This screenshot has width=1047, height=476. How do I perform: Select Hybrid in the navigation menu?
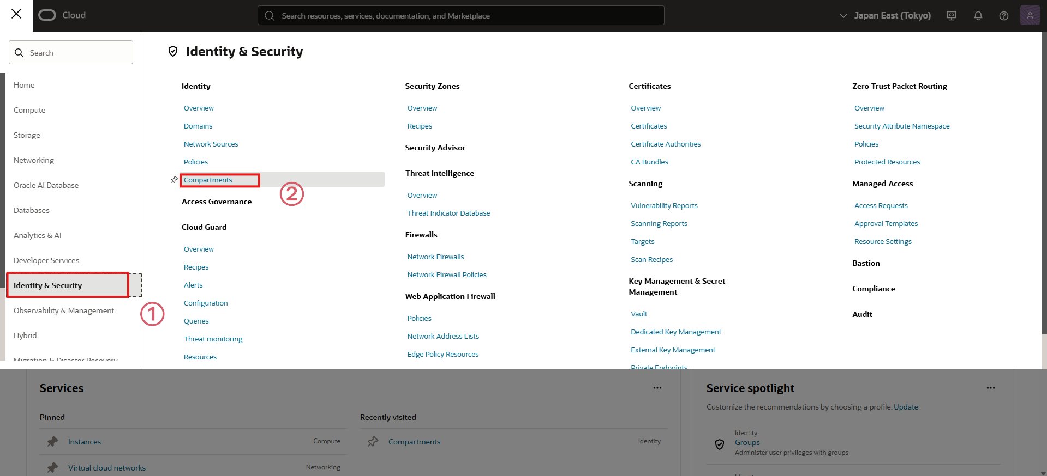pyautogui.click(x=25, y=335)
